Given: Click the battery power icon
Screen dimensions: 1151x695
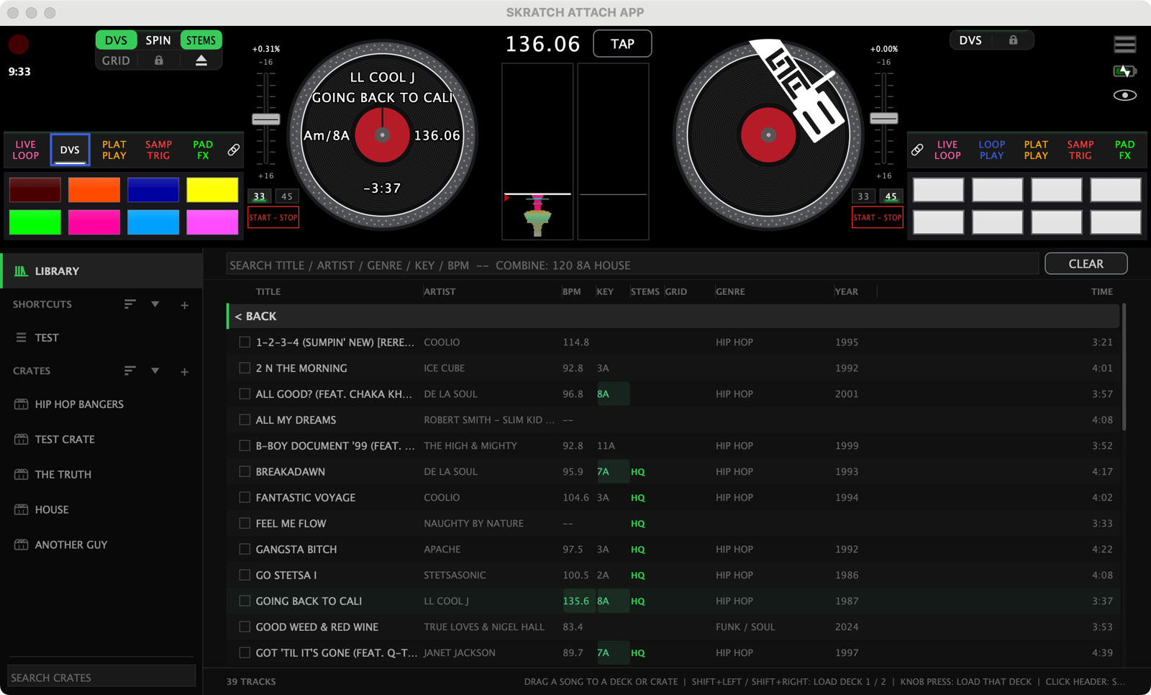Looking at the screenshot, I should point(1125,71).
